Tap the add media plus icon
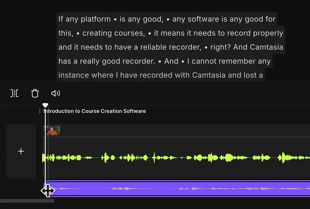The width and height of the screenshot is (310, 209). 21,151
